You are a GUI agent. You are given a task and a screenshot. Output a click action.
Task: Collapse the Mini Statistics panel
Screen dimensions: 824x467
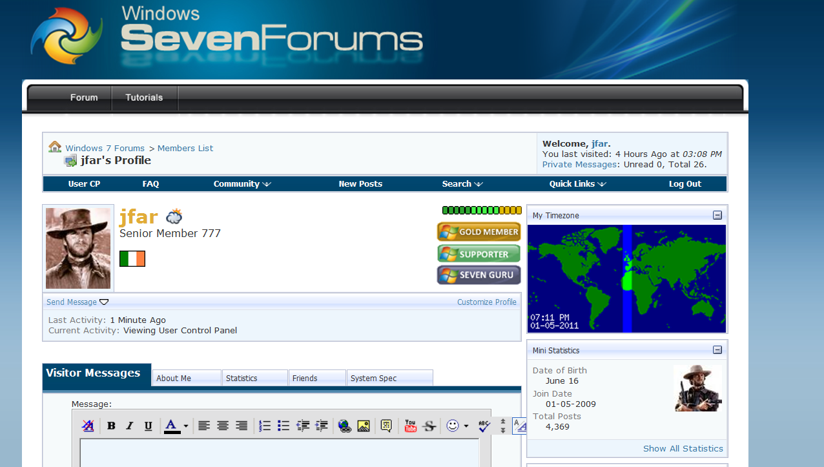coord(717,350)
